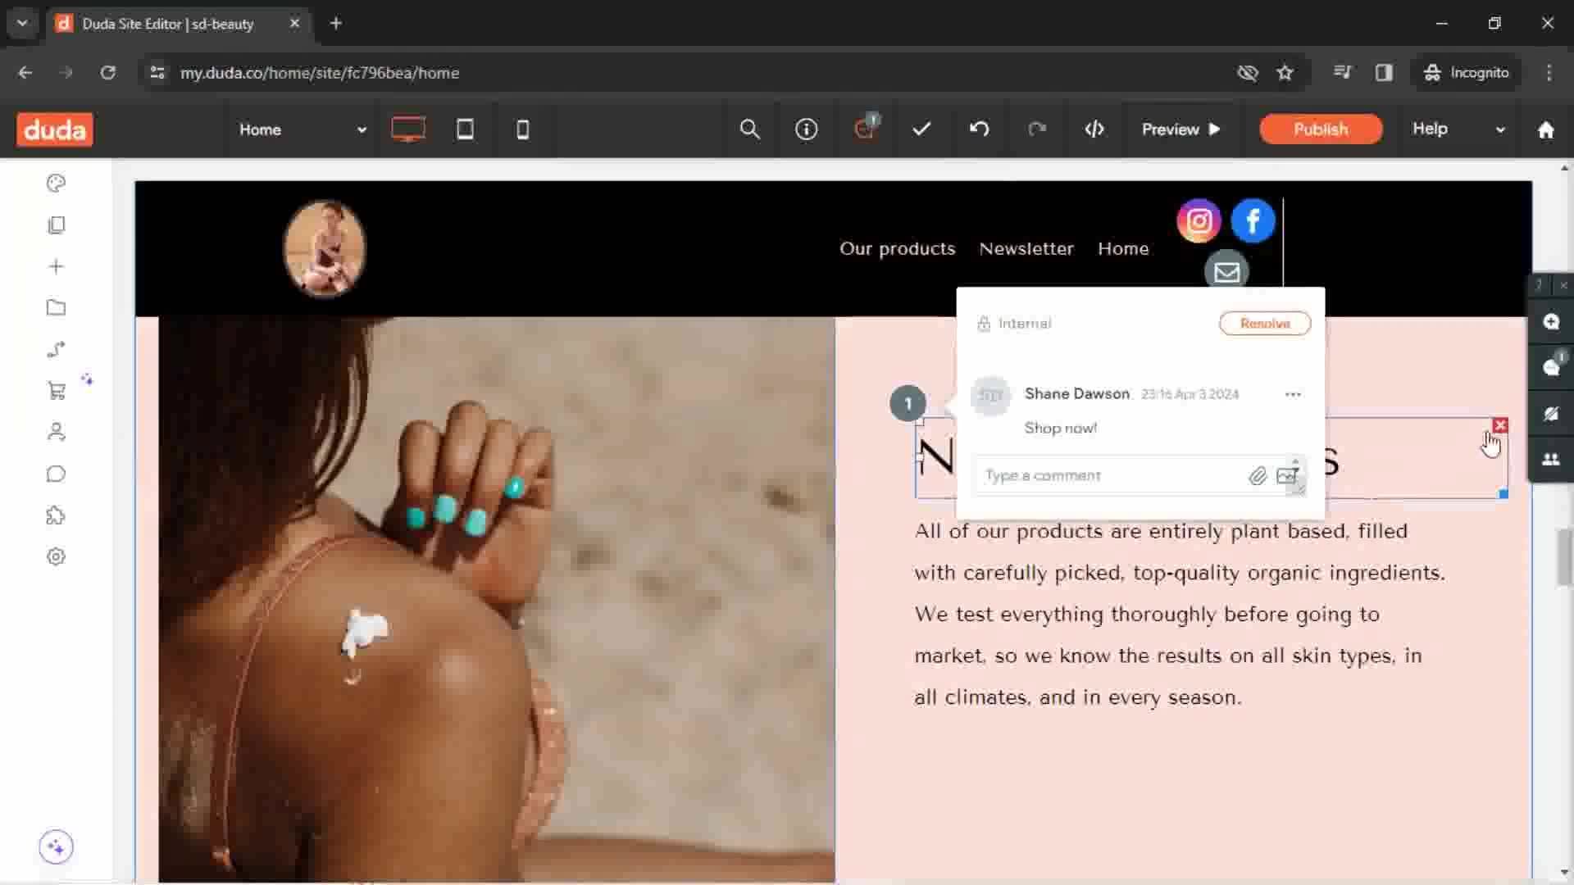Open the Personalize rules icon
Image resolution: width=1574 pixels, height=885 pixels.
pos(56,350)
